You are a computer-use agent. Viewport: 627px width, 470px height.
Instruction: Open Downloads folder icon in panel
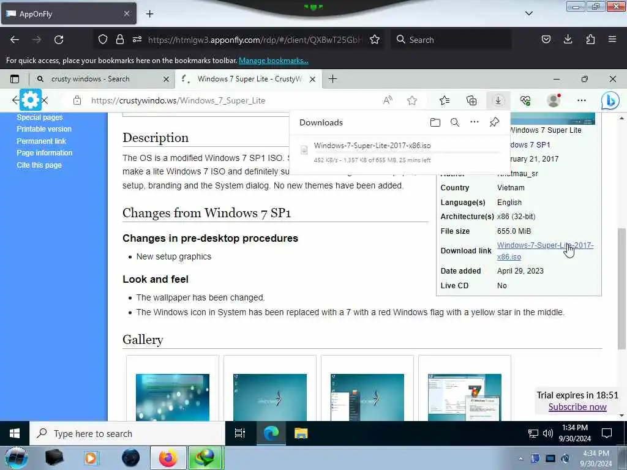coord(435,122)
